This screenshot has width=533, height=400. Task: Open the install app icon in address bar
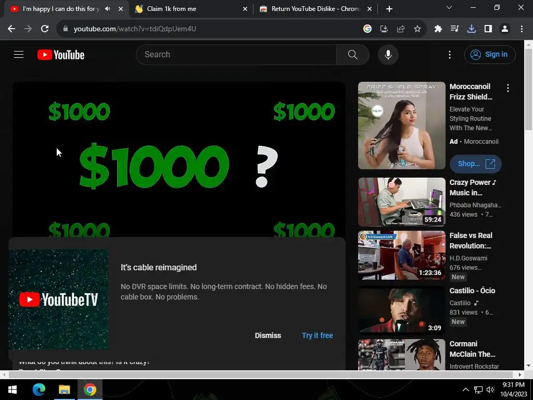[x=384, y=29]
